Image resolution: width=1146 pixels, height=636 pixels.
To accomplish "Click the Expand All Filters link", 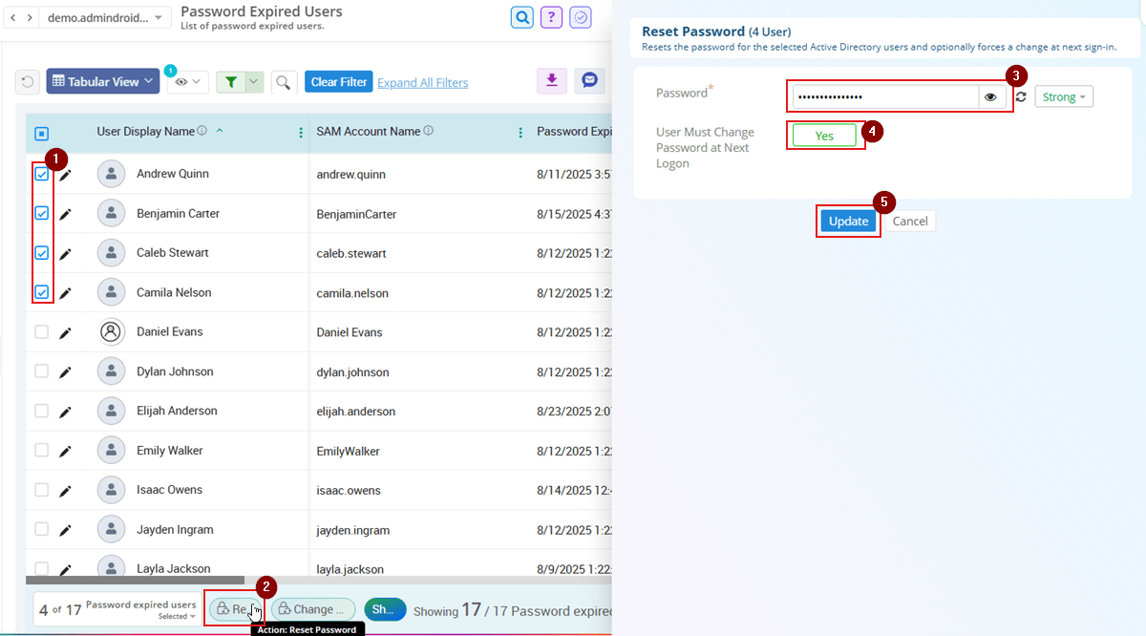I will pos(422,82).
